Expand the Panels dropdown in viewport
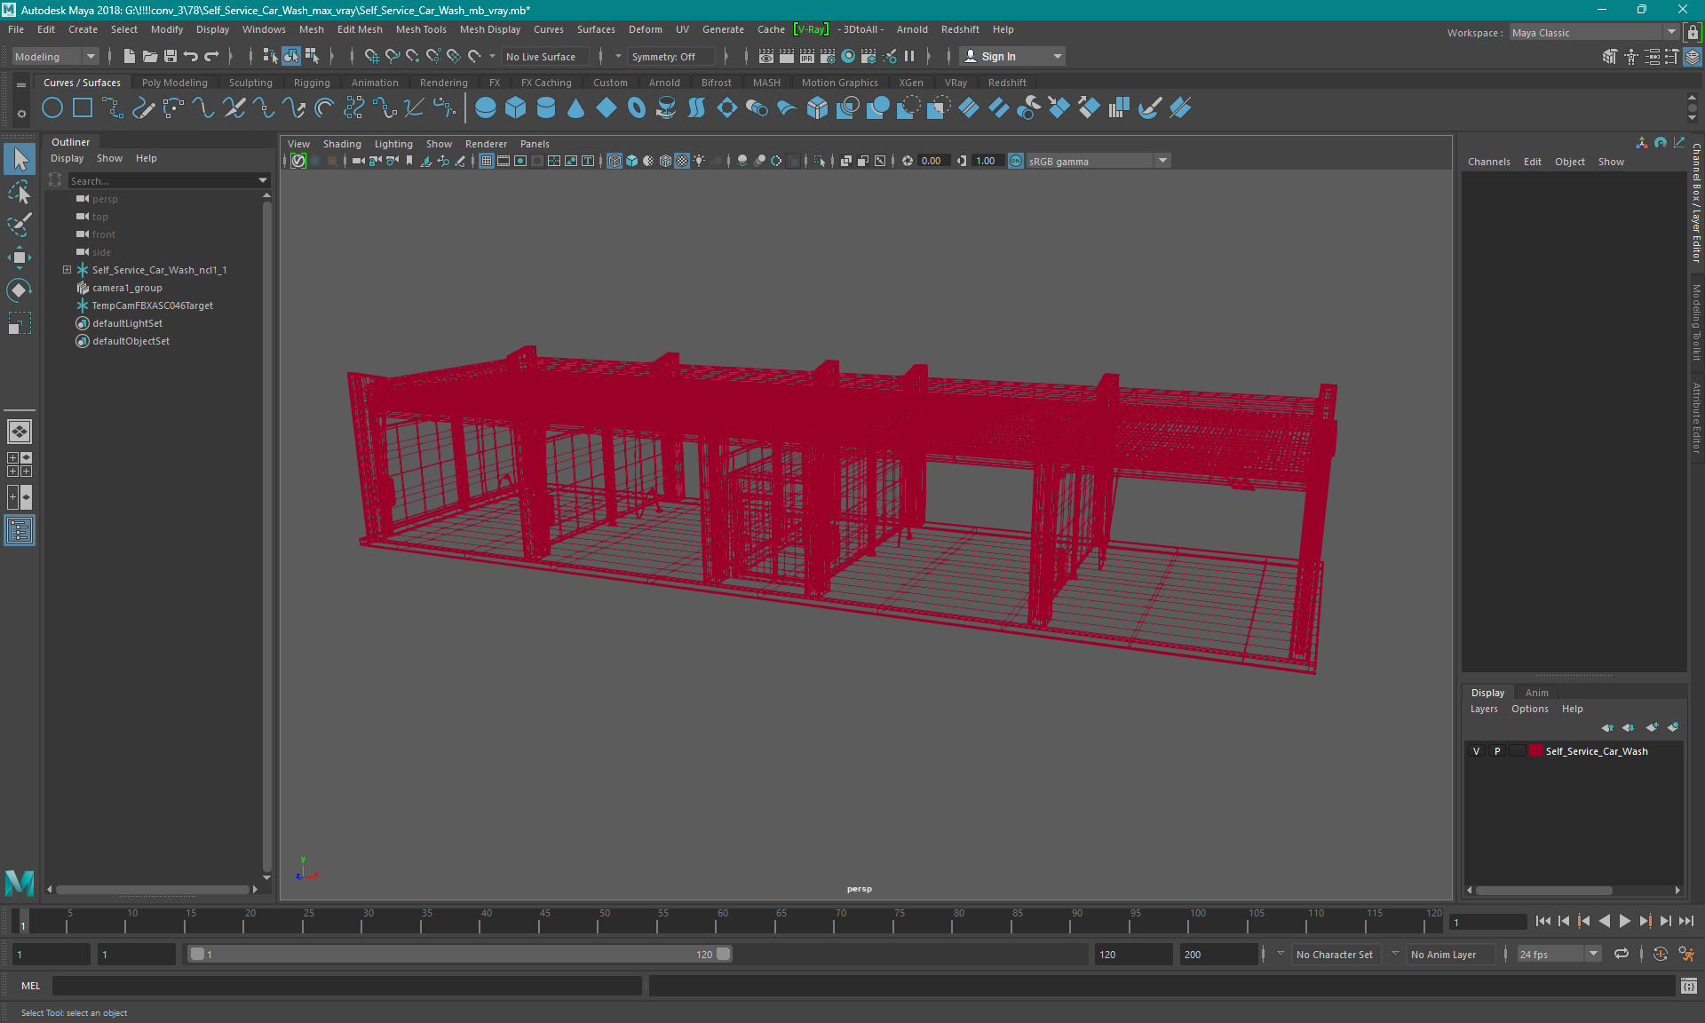The height and width of the screenshot is (1023, 1705). pyautogui.click(x=535, y=144)
